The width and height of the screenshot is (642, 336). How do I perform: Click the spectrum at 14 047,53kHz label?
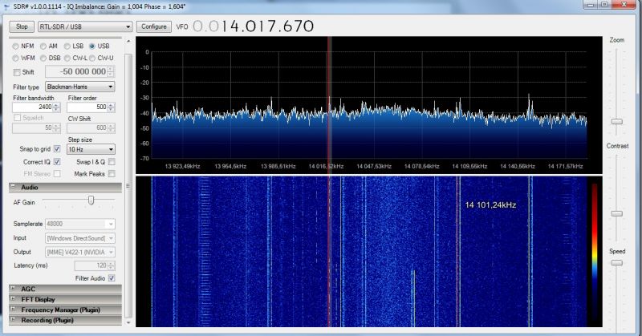[x=374, y=166]
